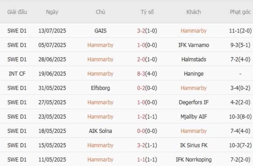253x166 pixels.
Task: Open the Elfsborg team page link
Action: coord(100,88)
